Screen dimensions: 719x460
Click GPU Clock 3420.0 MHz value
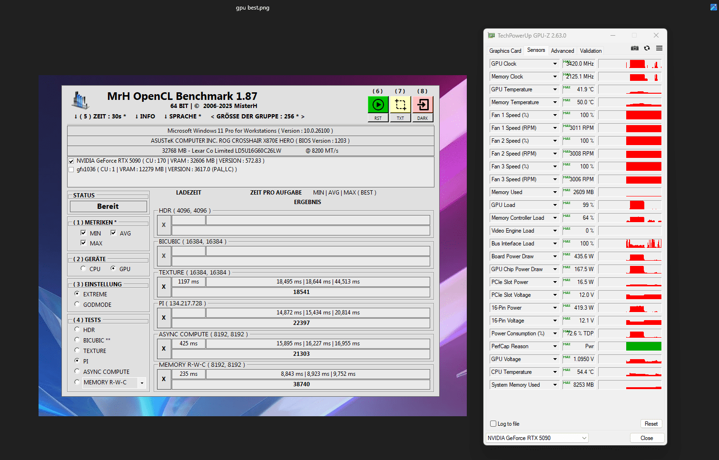click(579, 64)
